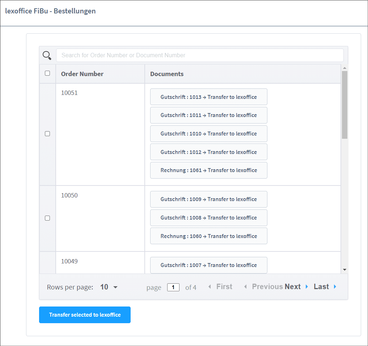
Task: Transfer Rechnung 1060 to lexoffice
Action: pos(209,236)
